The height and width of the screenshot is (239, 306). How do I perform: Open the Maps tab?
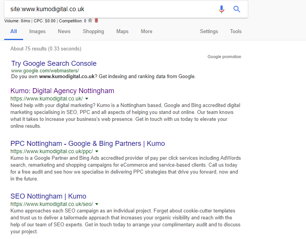click(x=122, y=32)
